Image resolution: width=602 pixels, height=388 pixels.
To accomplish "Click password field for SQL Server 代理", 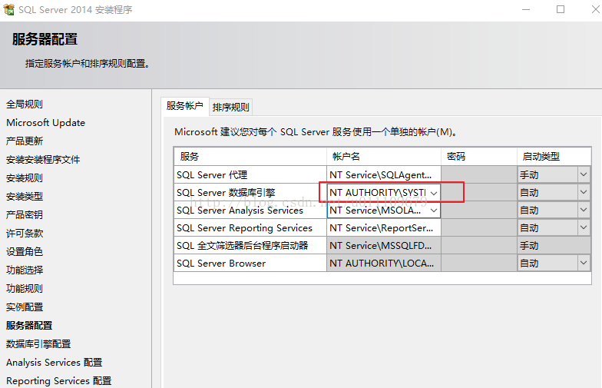I will point(479,175).
